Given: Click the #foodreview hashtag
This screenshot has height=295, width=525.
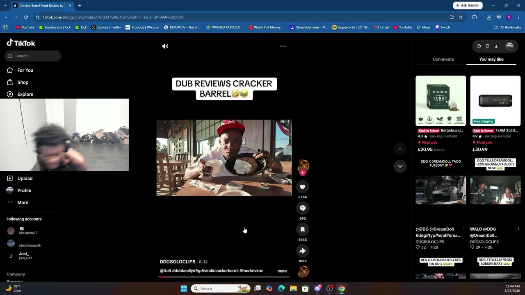Looking at the screenshot, I should coord(251,271).
